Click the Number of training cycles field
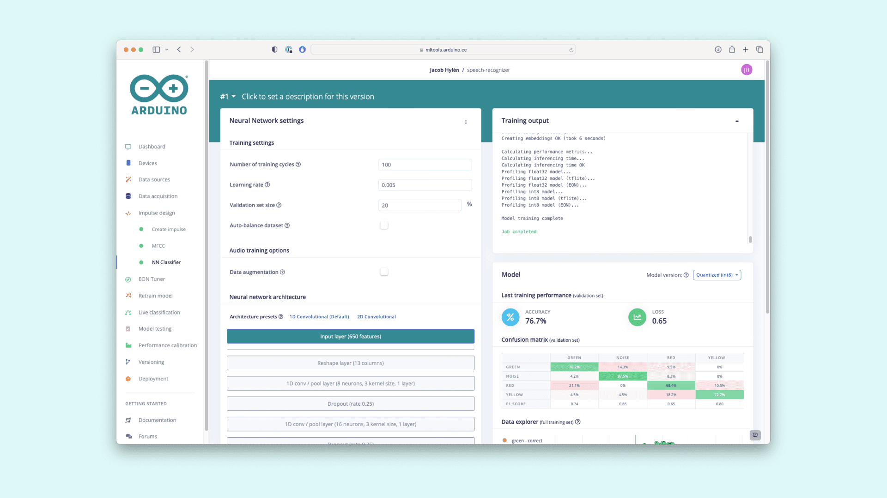887x498 pixels. [425, 165]
